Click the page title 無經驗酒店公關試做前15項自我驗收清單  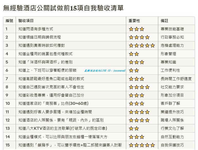pyautogui.click(x=63, y=8)
